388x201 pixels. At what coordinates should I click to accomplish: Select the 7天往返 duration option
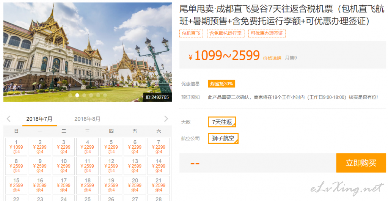click(222, 122)
